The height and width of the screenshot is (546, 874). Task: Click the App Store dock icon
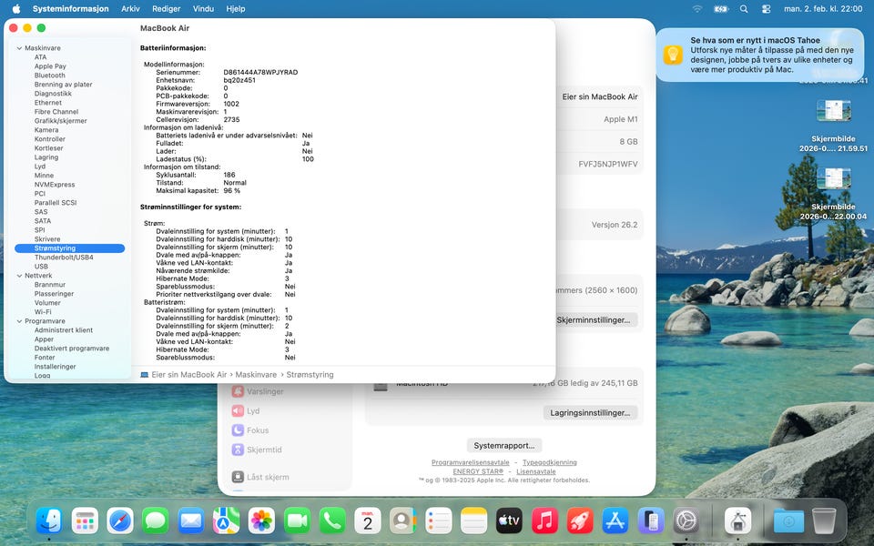pyautogui.click(x=615, y=521)
